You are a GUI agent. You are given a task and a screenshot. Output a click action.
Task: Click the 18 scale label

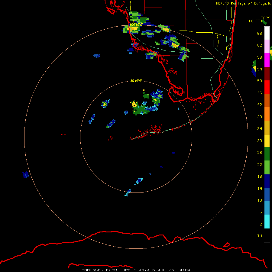click(260, 176)
